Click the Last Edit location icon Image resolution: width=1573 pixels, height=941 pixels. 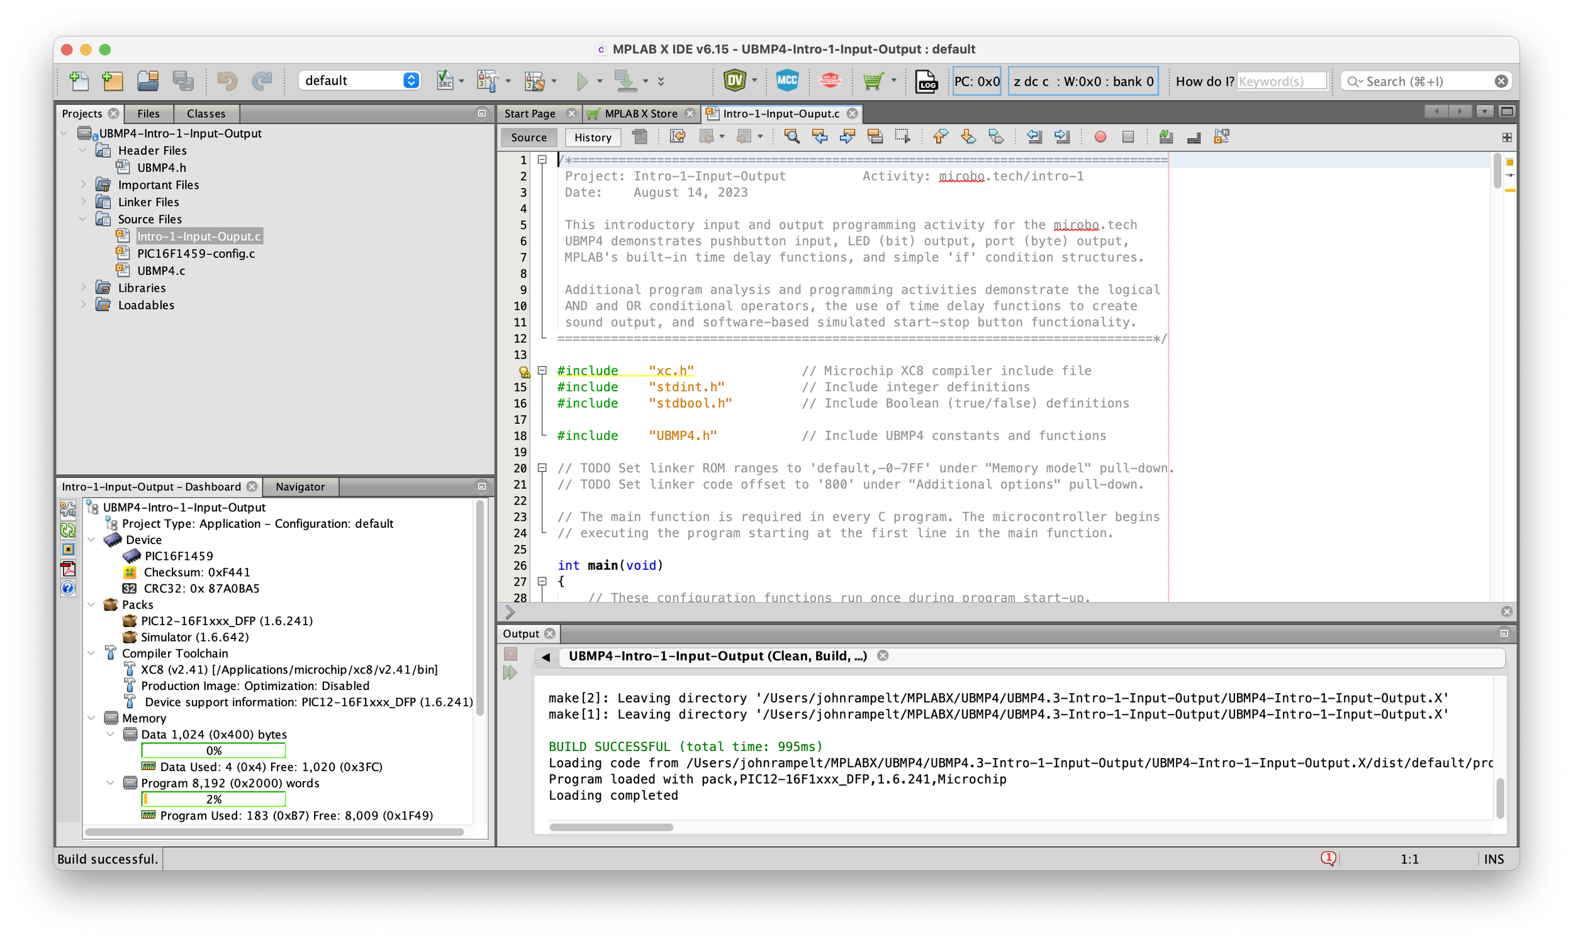point(678,136)
